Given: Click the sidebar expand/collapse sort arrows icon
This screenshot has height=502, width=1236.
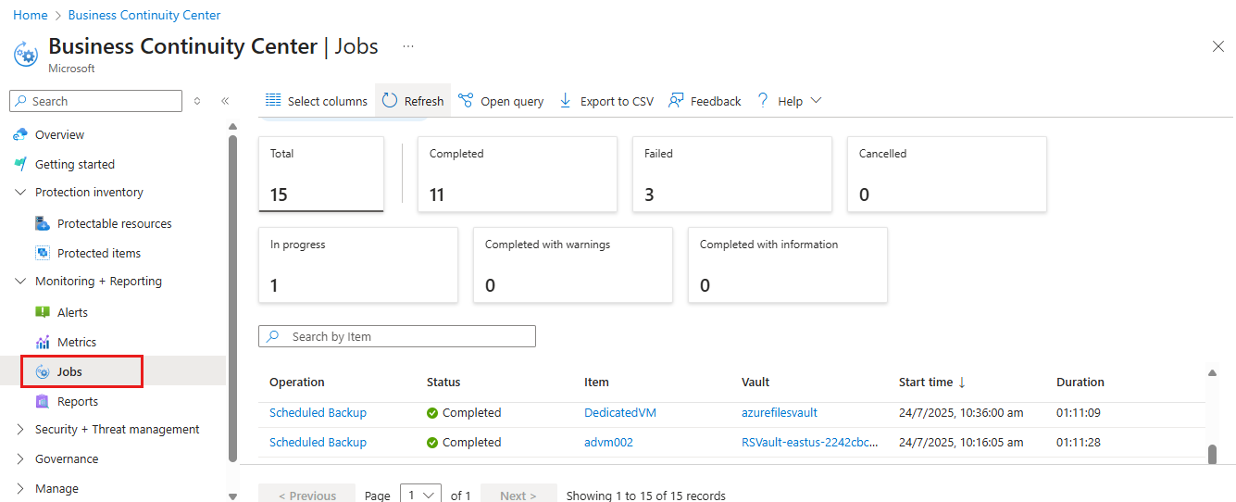Looking at the screenshot, I should (x=197, y=101).
